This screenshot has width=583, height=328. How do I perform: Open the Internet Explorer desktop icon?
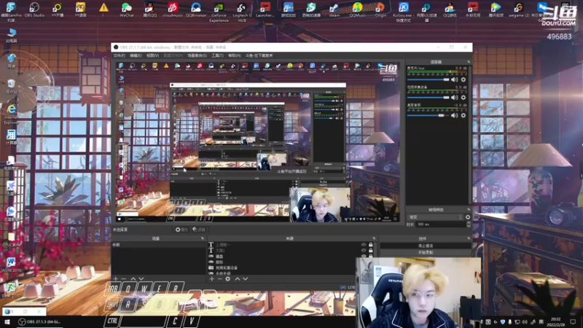[x=11, y=114]
